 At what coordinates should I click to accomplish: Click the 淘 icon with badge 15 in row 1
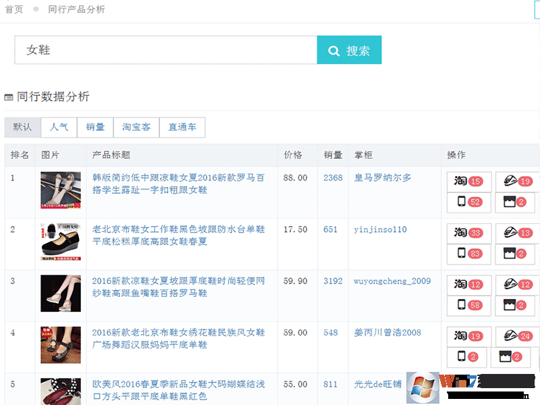(x=469, y=182)
